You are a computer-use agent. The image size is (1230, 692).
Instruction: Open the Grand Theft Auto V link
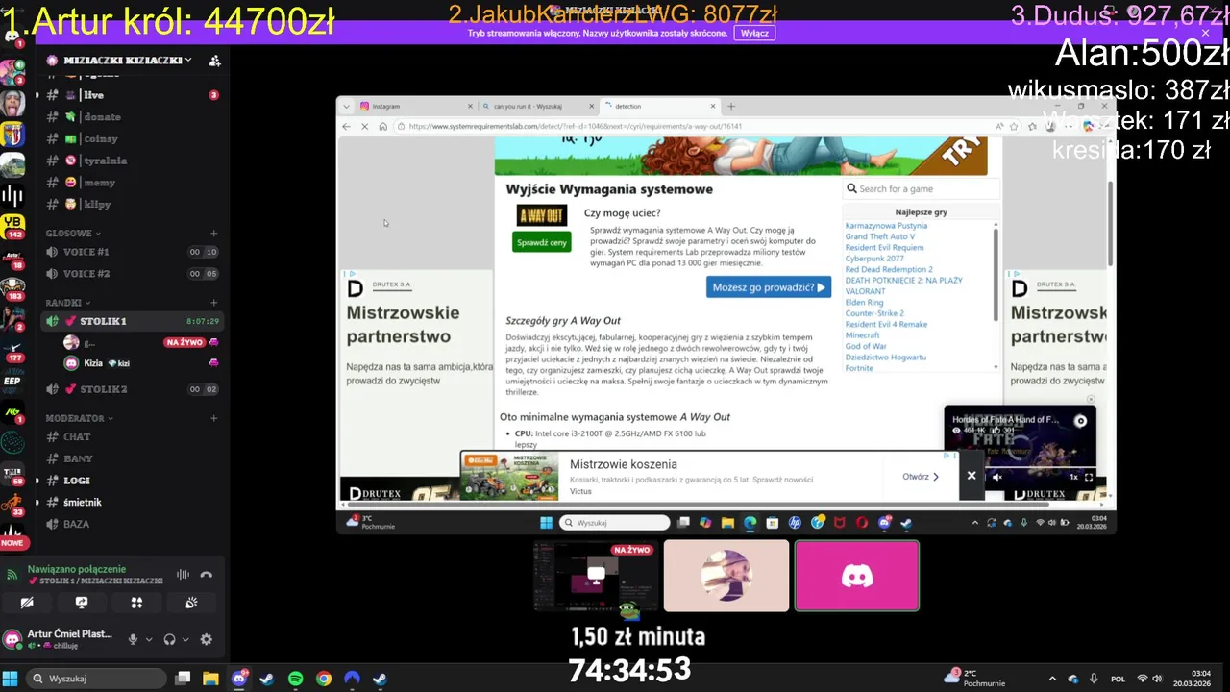coord(880,236)
